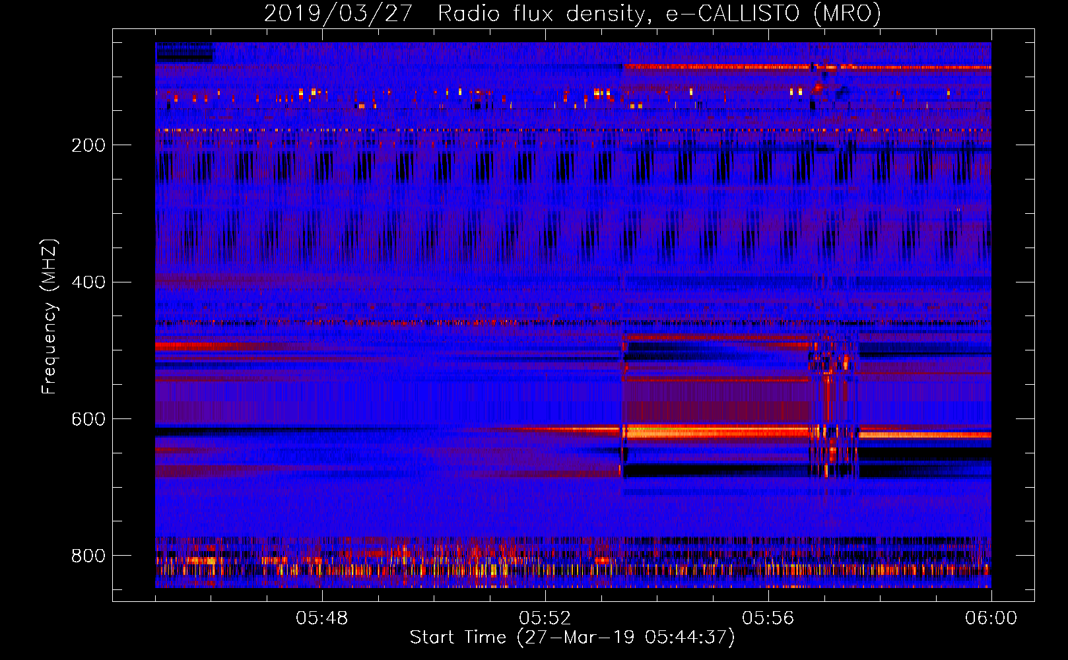Screen dimensions: 1068x660
Task: Click the plot title "2019/03/27 Radio flux density, e-CALLISTO (MRO)"
Action: coord(572,14)
